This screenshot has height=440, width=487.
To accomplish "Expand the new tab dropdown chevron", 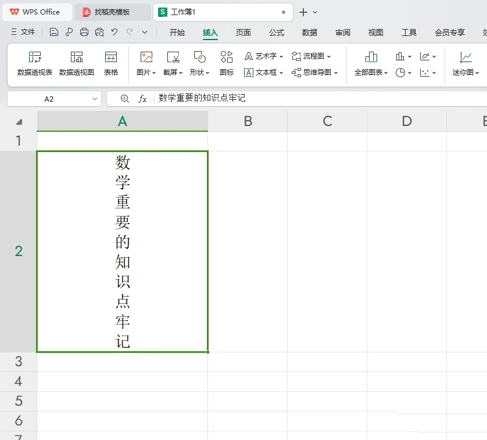I will pos(315,12).
